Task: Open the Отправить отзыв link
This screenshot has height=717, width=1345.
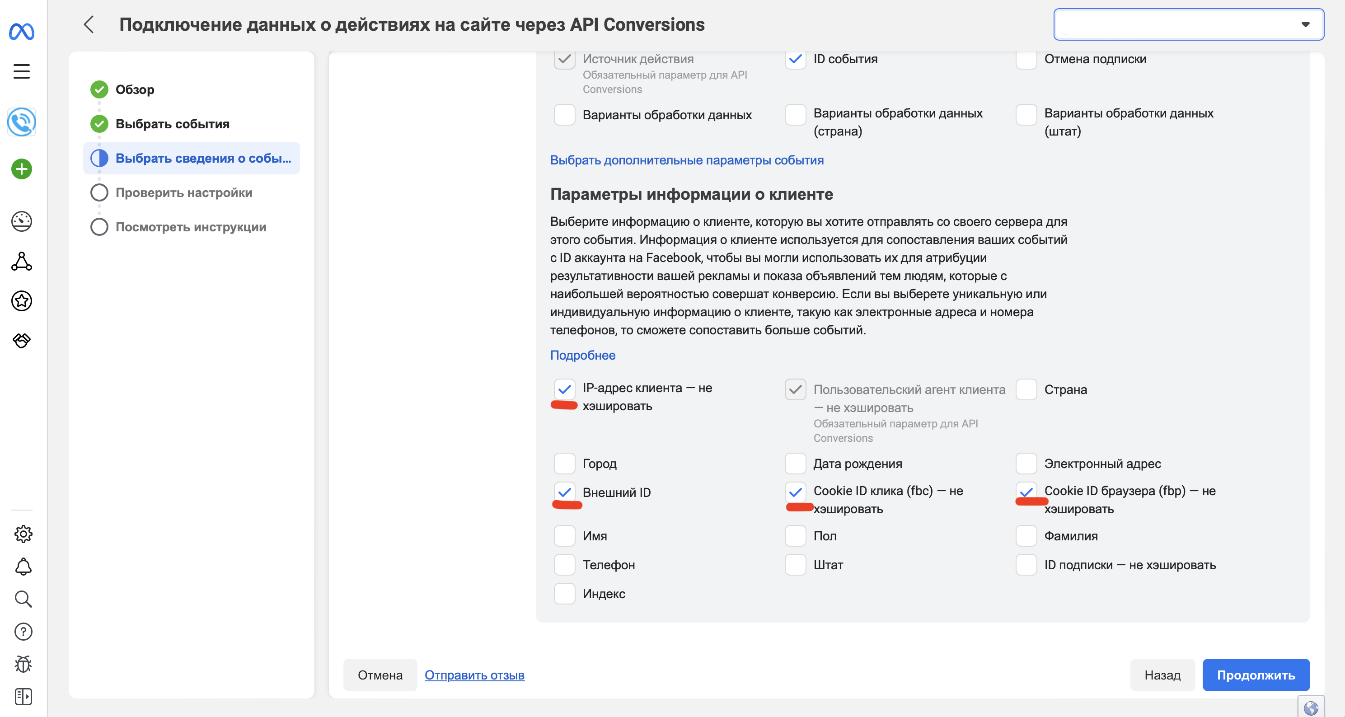Action: (474, 675)
